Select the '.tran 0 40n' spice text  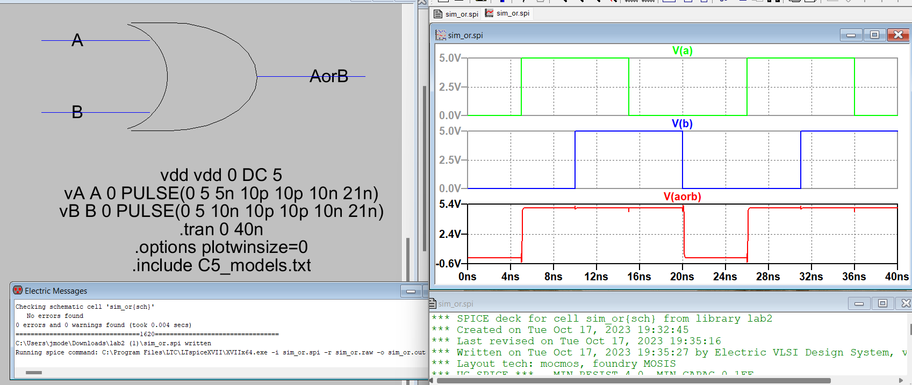pyautogui.click(x=221, y=229)
